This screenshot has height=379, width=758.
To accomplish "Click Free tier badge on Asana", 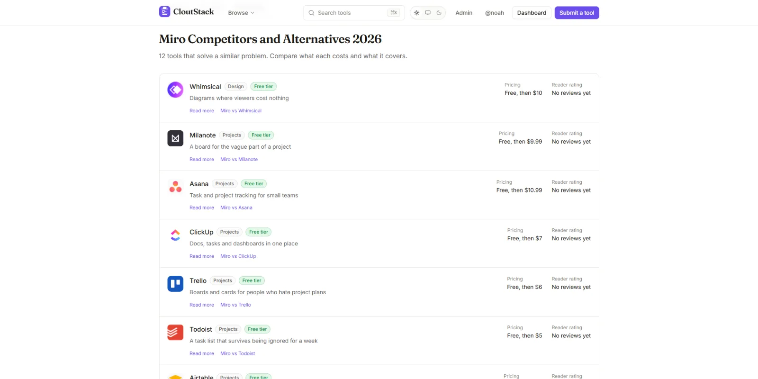I will pyautogui.click(x=254, y=184).
